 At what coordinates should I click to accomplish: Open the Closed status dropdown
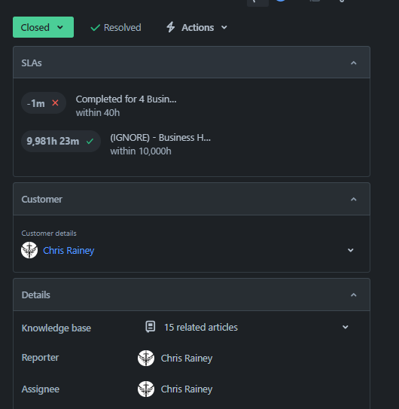coord(44,27)
